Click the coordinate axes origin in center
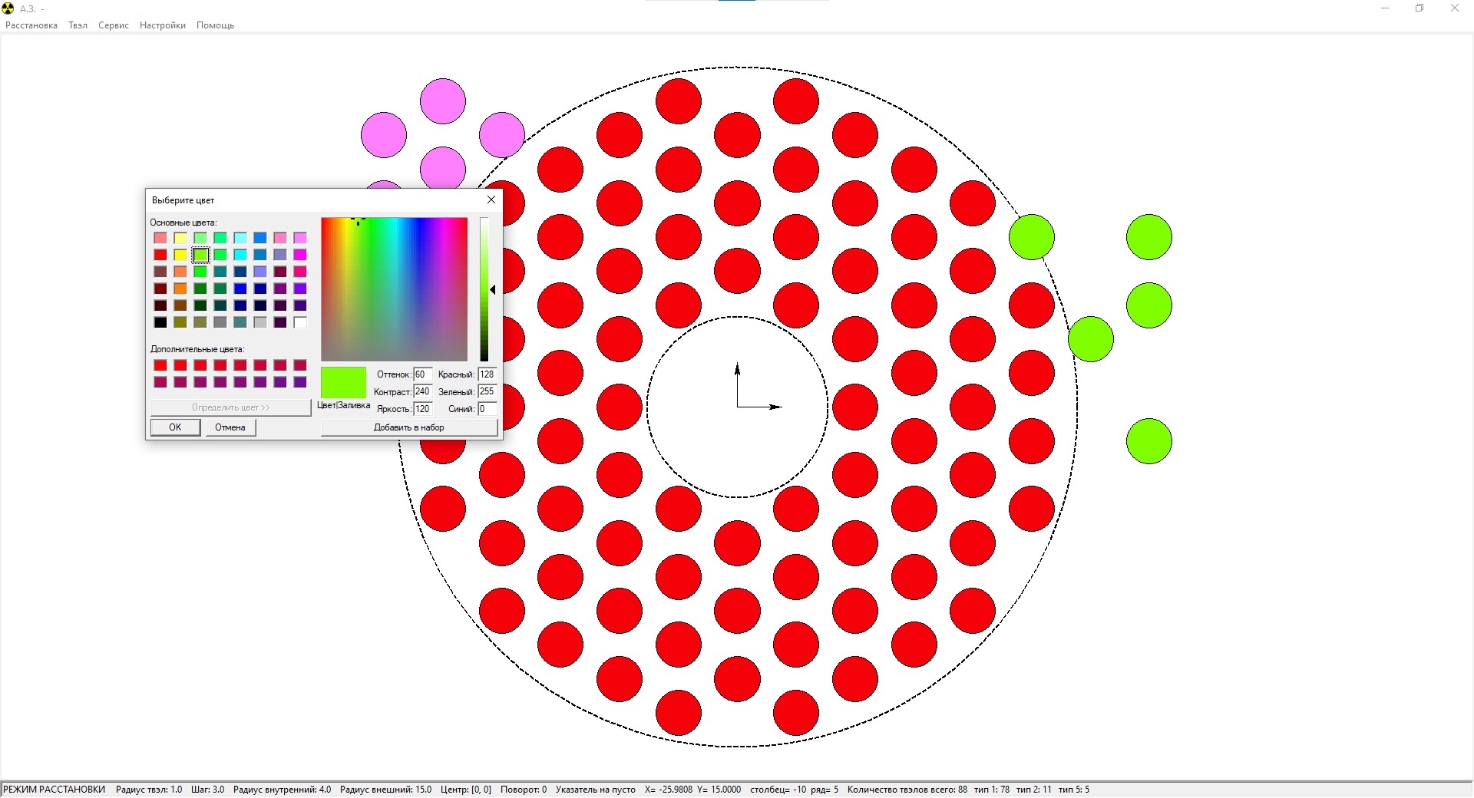Image resolution: width=1474 pixels, height=798 pixels. click(x=738, y=407)
